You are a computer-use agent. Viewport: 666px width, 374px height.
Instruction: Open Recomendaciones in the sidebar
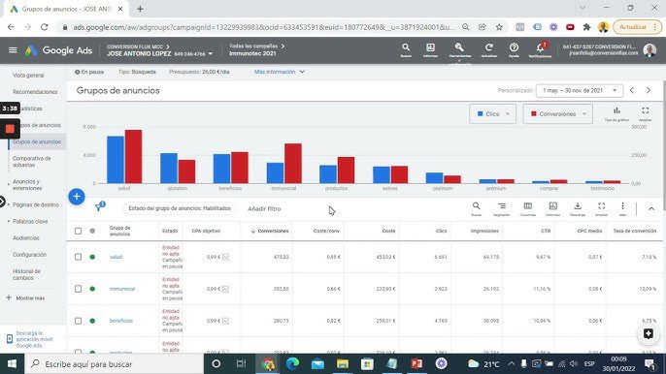click(x=35, y=92)
